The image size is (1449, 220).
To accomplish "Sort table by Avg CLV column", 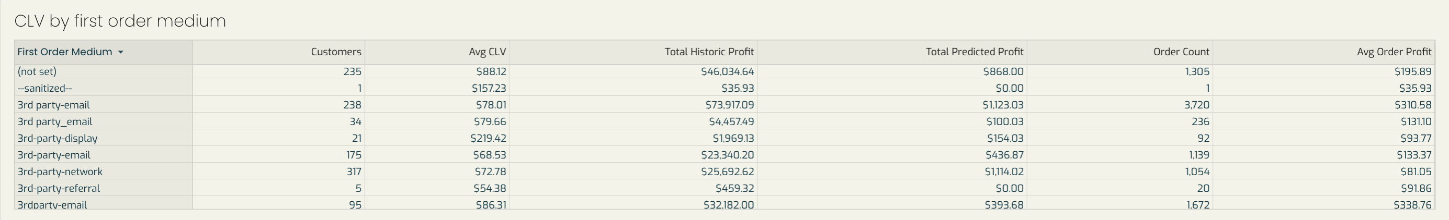I will [x=487, y=52].
